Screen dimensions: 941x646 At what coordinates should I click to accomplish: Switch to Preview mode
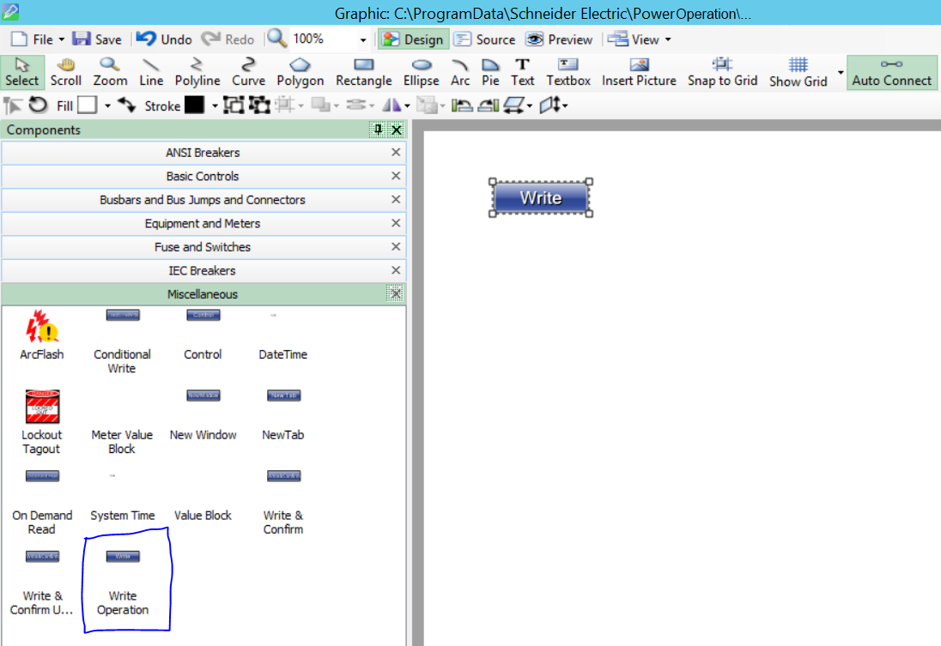(x=560, y=39)
